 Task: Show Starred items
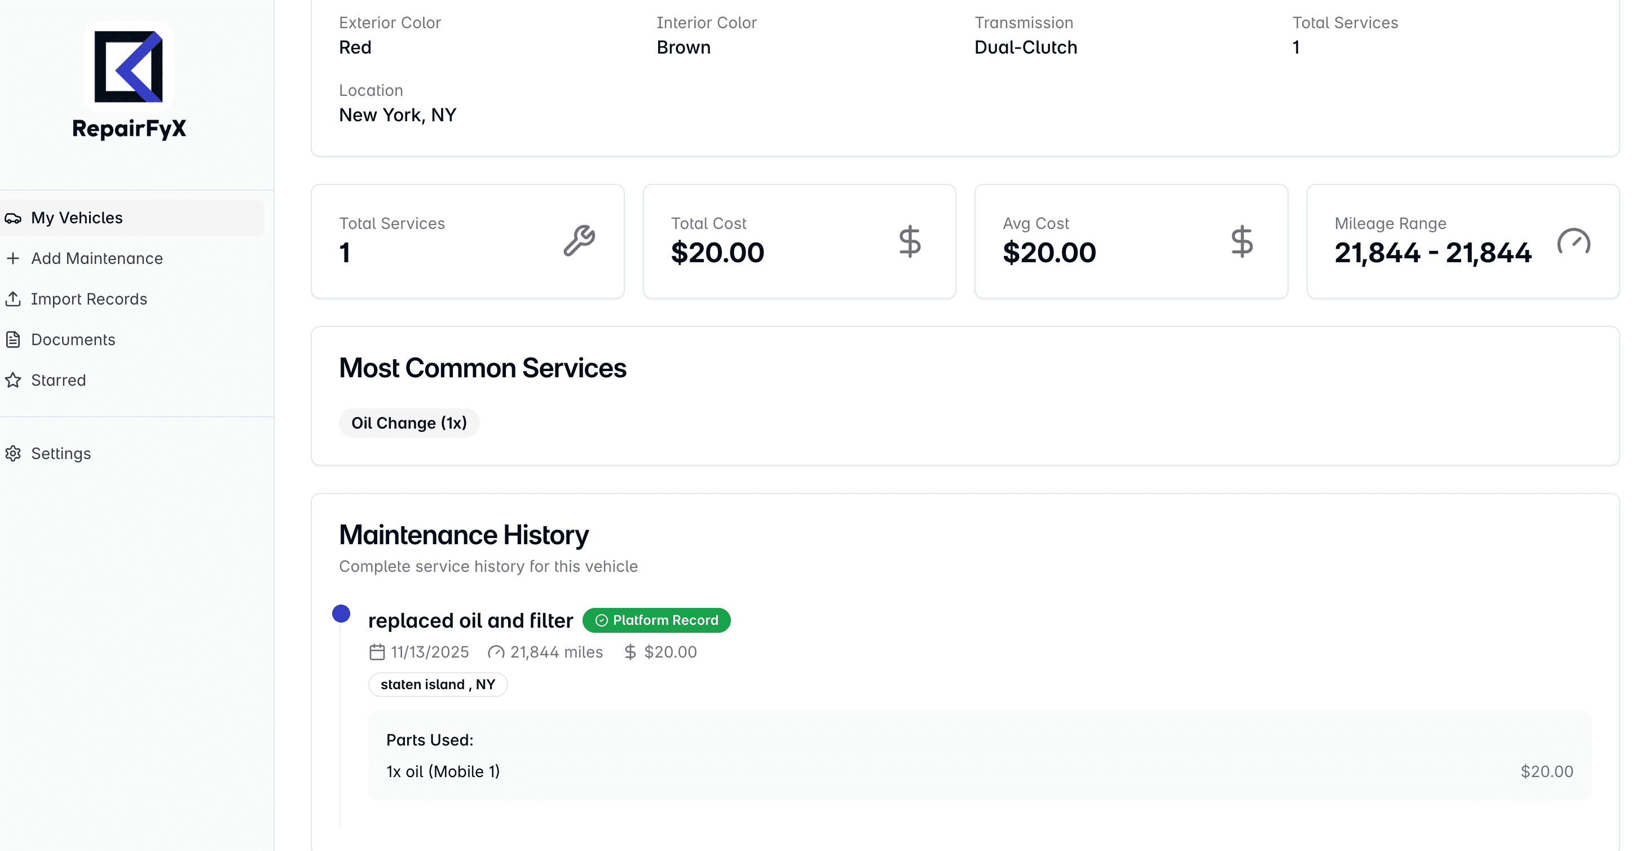click(132, 381)
